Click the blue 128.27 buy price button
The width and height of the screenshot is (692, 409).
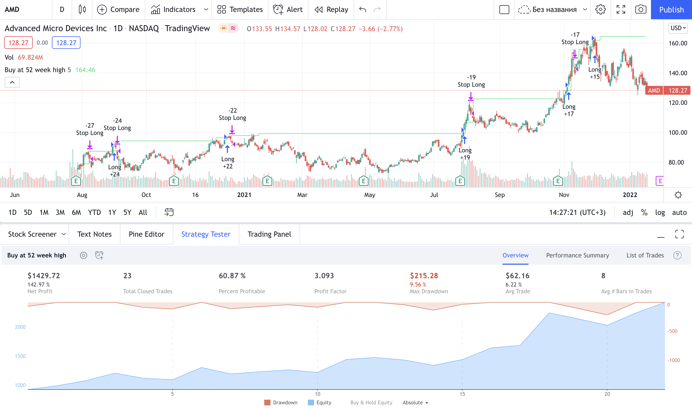66,43
